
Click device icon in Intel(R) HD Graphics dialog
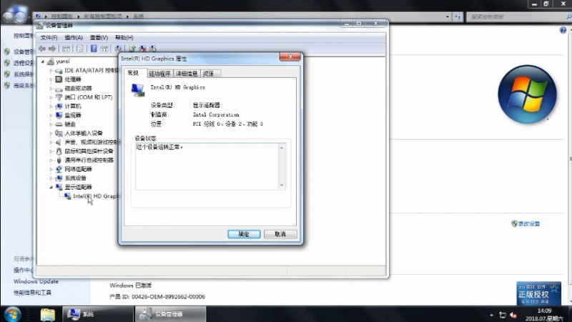[137, 90]
